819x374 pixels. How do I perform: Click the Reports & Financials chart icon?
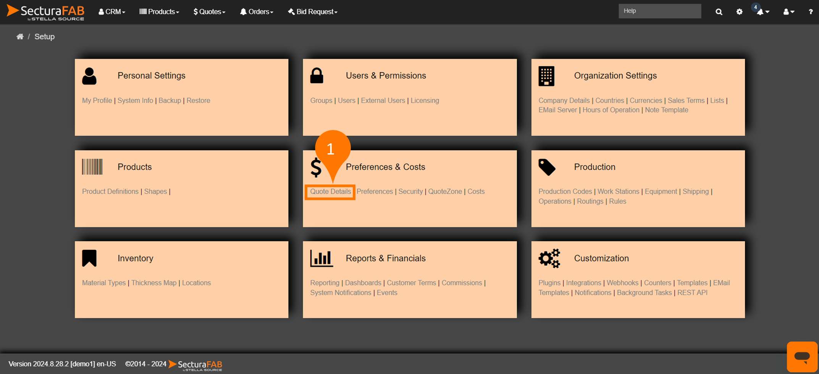[x=321, y=258]
